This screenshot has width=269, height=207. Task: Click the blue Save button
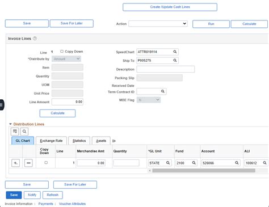pos(14,195)
